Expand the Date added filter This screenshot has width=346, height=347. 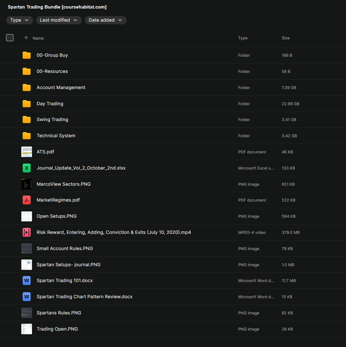pyautogui.click(x=105, y=20)
